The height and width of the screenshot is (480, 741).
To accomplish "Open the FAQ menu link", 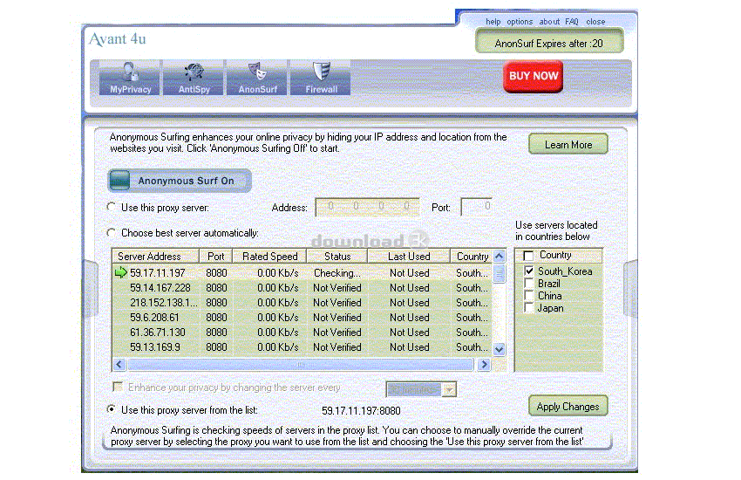I will coord(571,22).
